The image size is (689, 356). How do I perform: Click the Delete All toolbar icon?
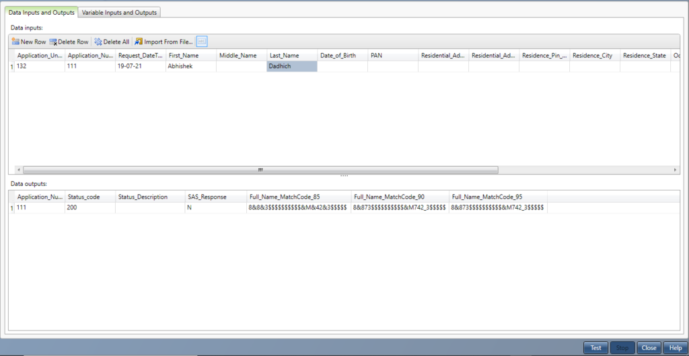[111, 42]
